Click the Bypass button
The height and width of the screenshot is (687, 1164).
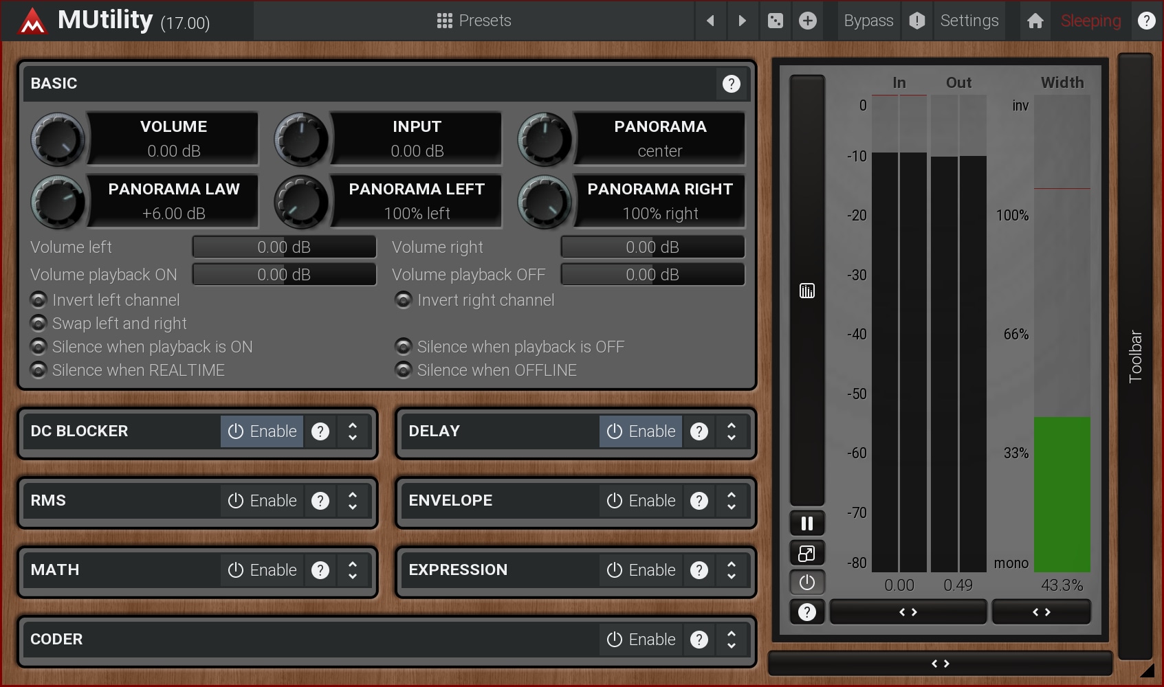[868, 21]
